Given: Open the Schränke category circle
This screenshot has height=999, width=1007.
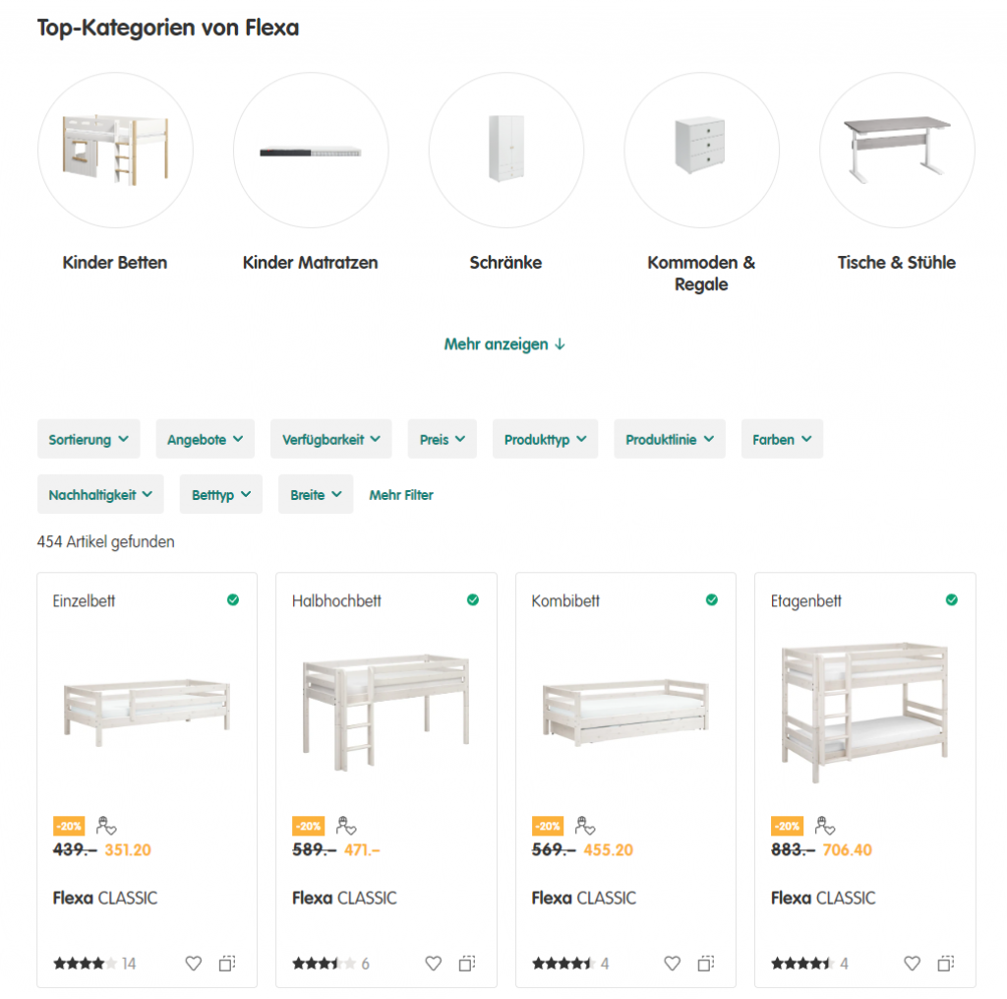Looking at the screenshot, I should click(505, 151).
